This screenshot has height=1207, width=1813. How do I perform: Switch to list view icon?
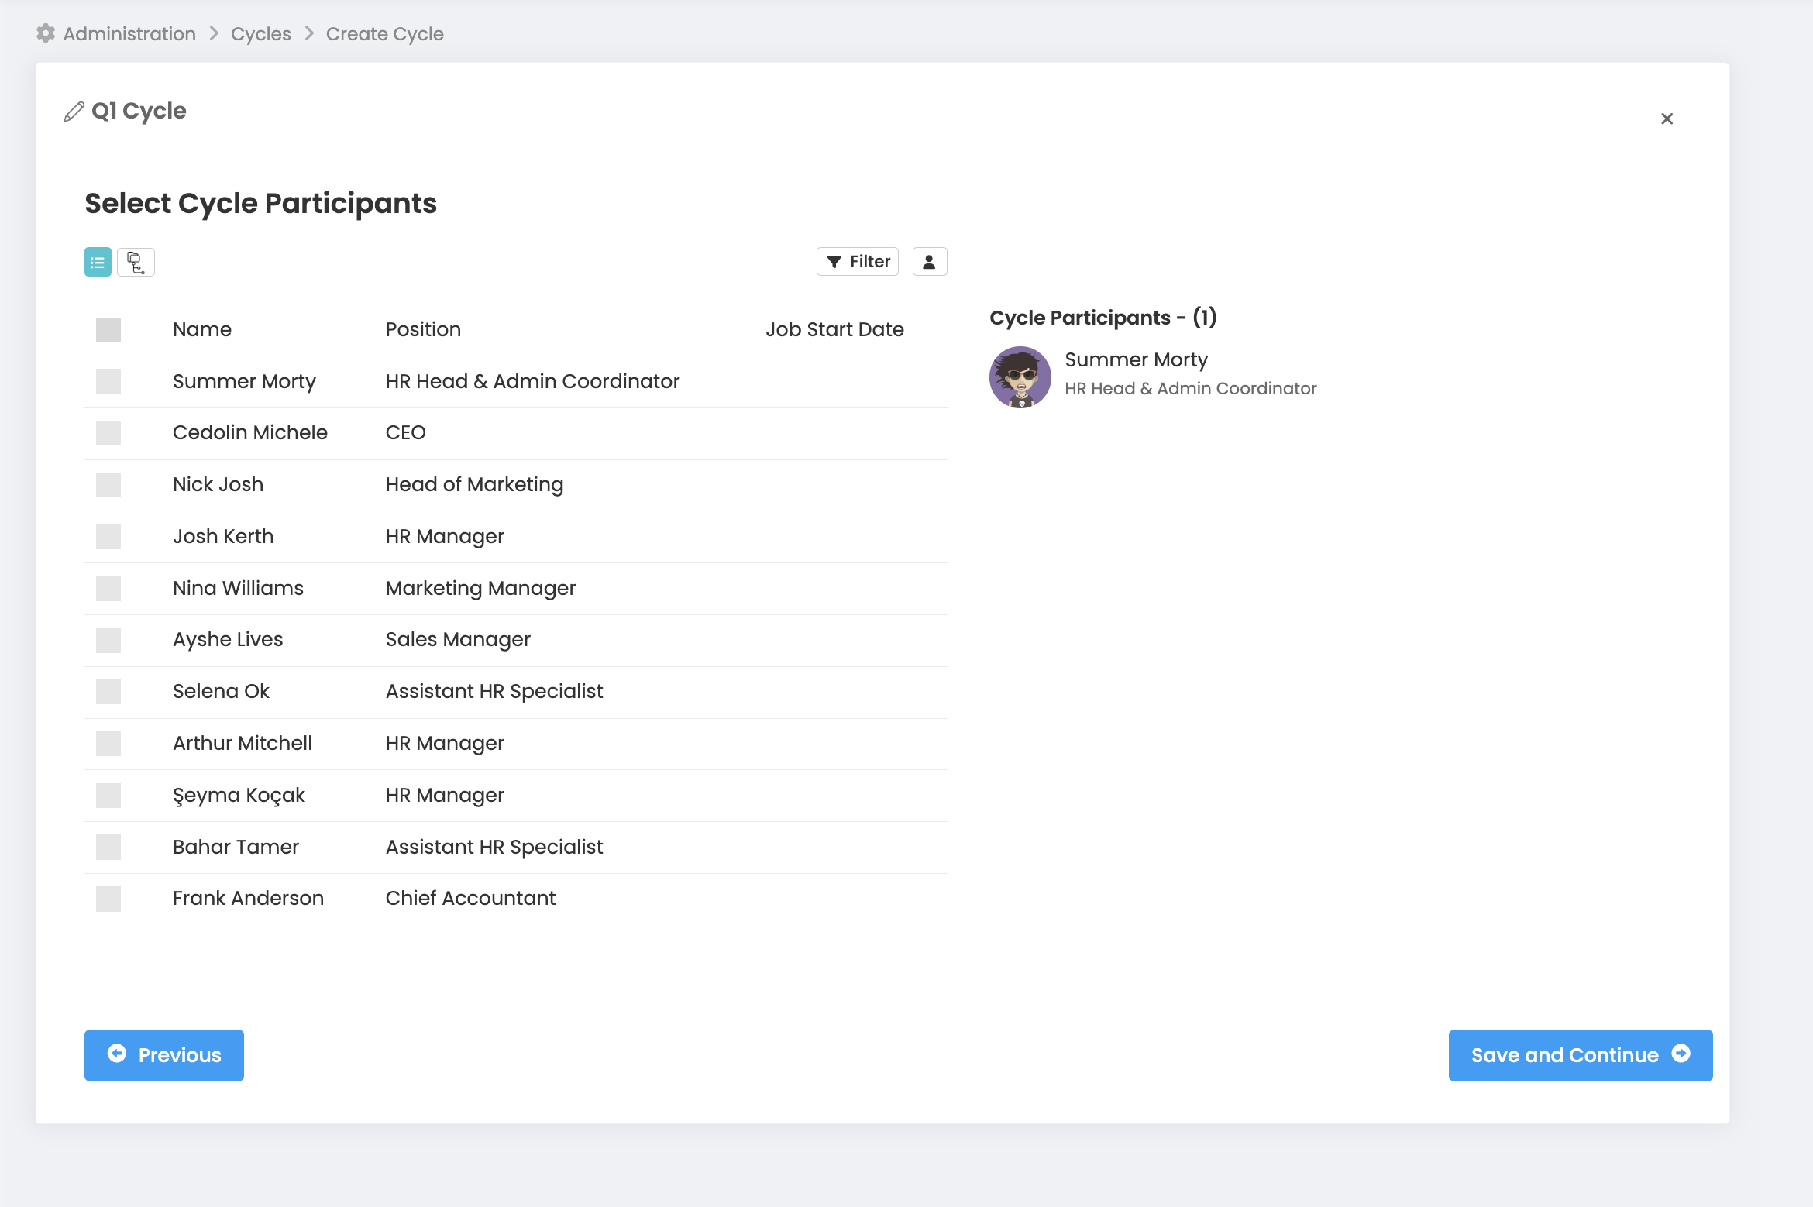click(98, 263)
